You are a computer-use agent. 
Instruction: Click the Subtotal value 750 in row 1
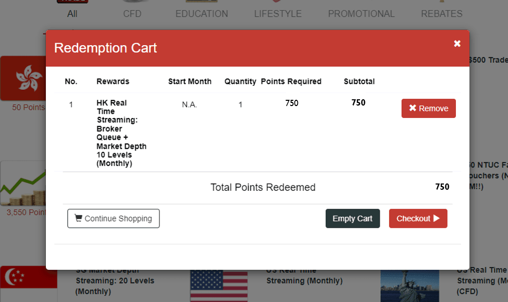pyautogui.click(x=358, y=102)
